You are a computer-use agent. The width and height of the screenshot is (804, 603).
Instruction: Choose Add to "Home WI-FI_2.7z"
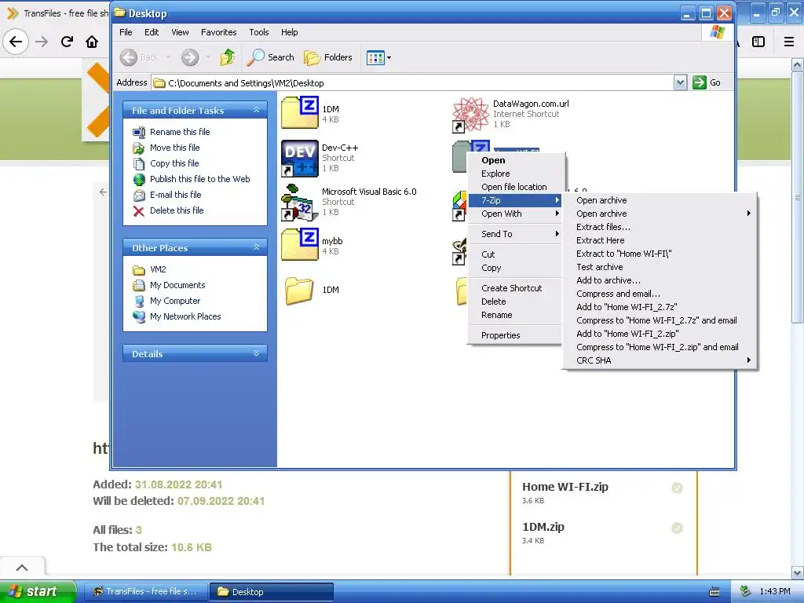[x=660, y=307]
